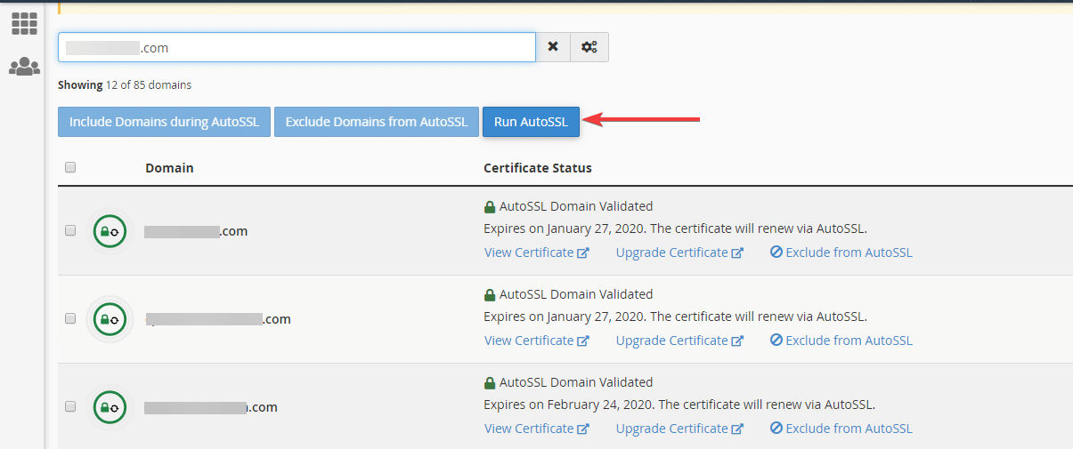The height and width of the screenshot is (449, 1073).
Task: Check the first domain row checkbox
Action: tap(70, 230)
